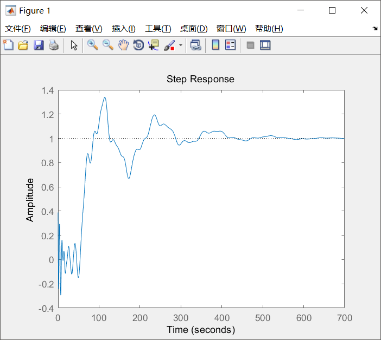Turn on the Data Cursor tool

154,45
